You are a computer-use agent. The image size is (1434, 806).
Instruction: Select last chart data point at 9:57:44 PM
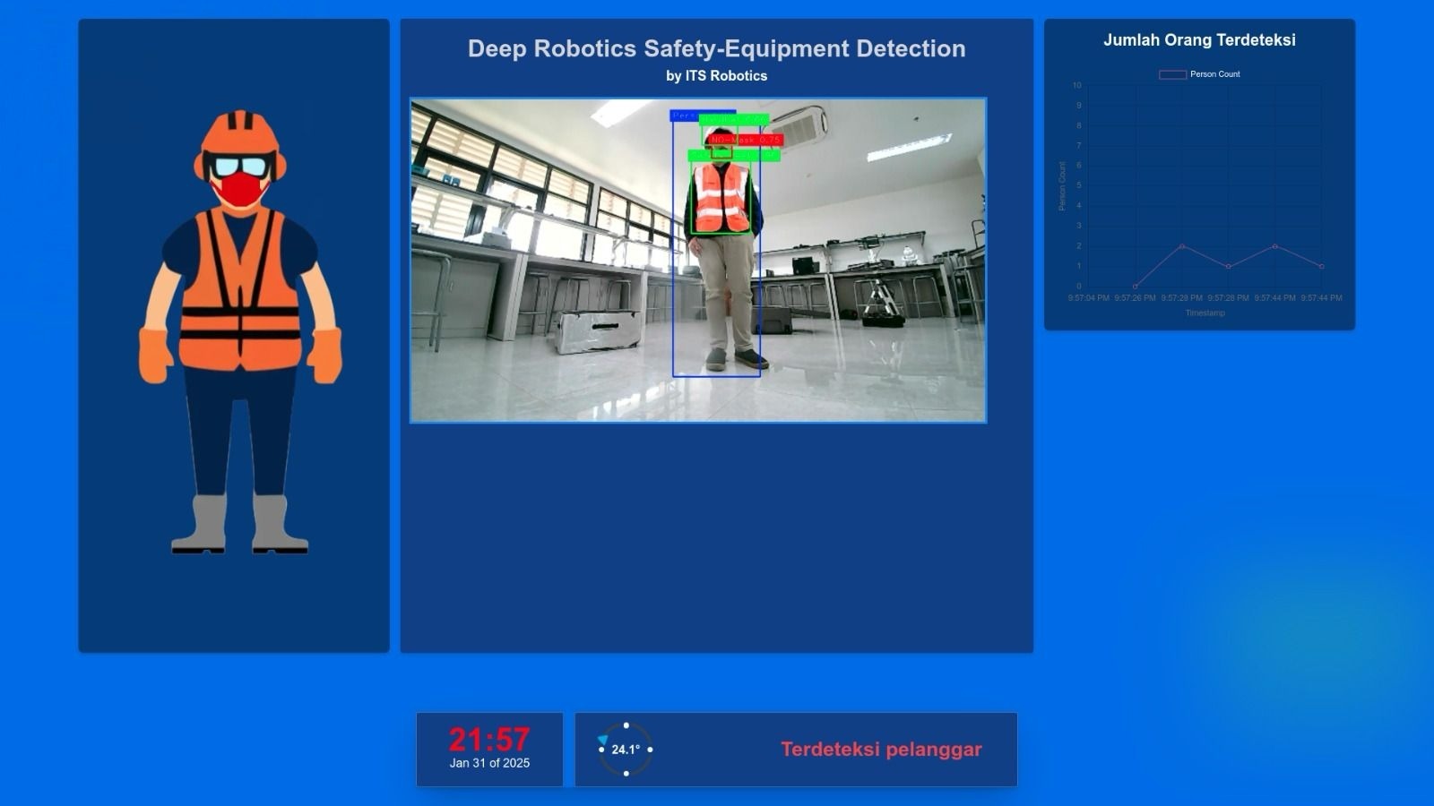[1321, 266]
